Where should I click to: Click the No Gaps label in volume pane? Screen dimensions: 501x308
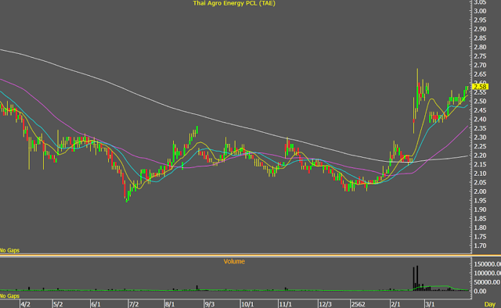pos(9,295)
